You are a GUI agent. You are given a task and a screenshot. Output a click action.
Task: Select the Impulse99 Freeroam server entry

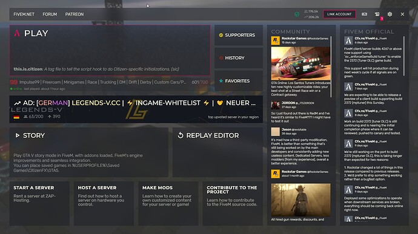[109, 85]
